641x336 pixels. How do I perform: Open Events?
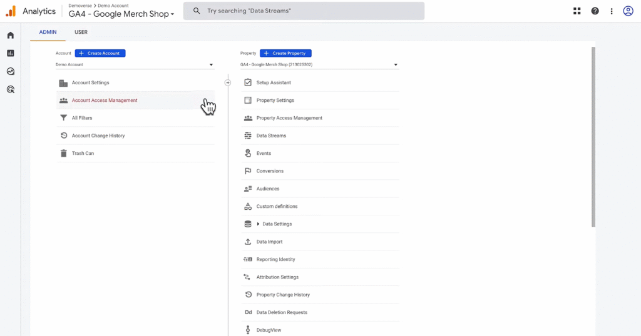pos(320,153)
